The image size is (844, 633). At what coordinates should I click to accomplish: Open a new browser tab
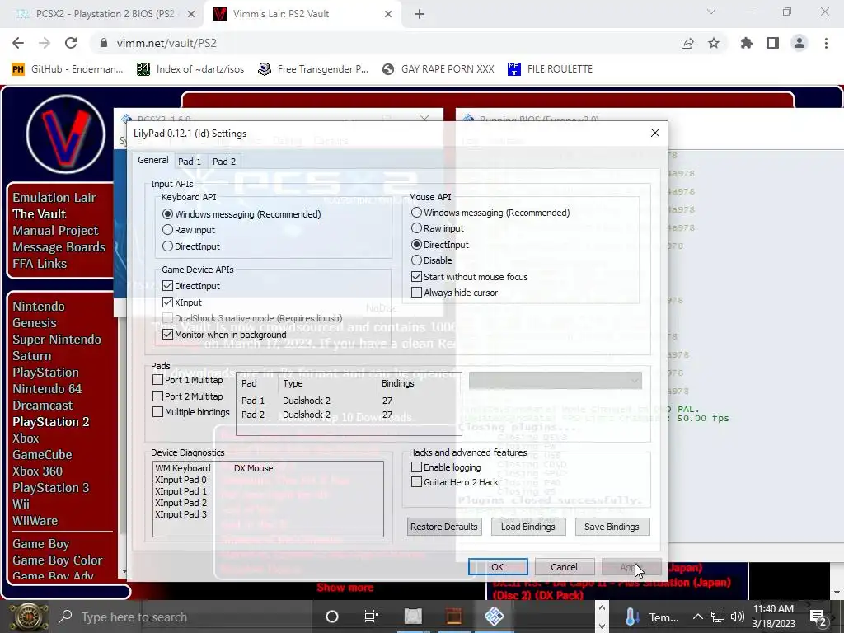[x=420, y=14]
